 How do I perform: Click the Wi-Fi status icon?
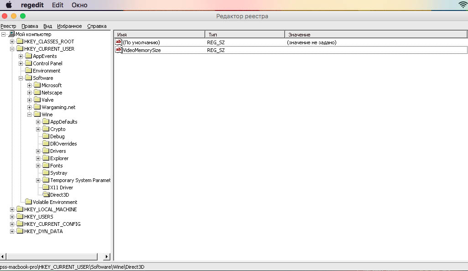[462, 5]
